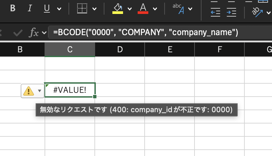The image size is (272, 156).
Task: Open the error options dropdown arrow
Action: (x=40, y=91)
